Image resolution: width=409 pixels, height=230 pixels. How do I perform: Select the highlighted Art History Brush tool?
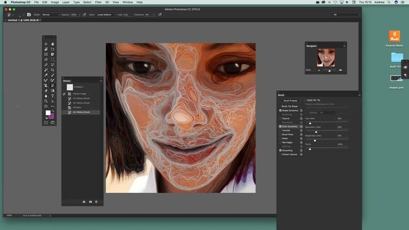52,86
